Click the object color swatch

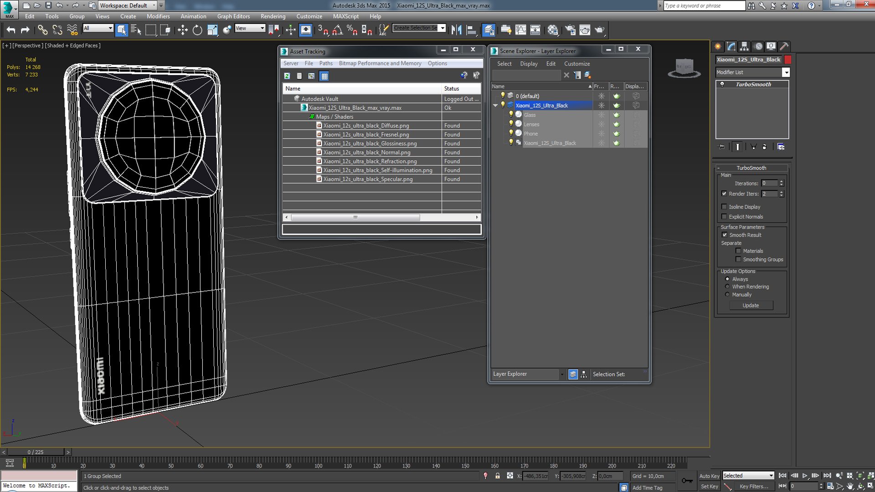tap(787, 60)
